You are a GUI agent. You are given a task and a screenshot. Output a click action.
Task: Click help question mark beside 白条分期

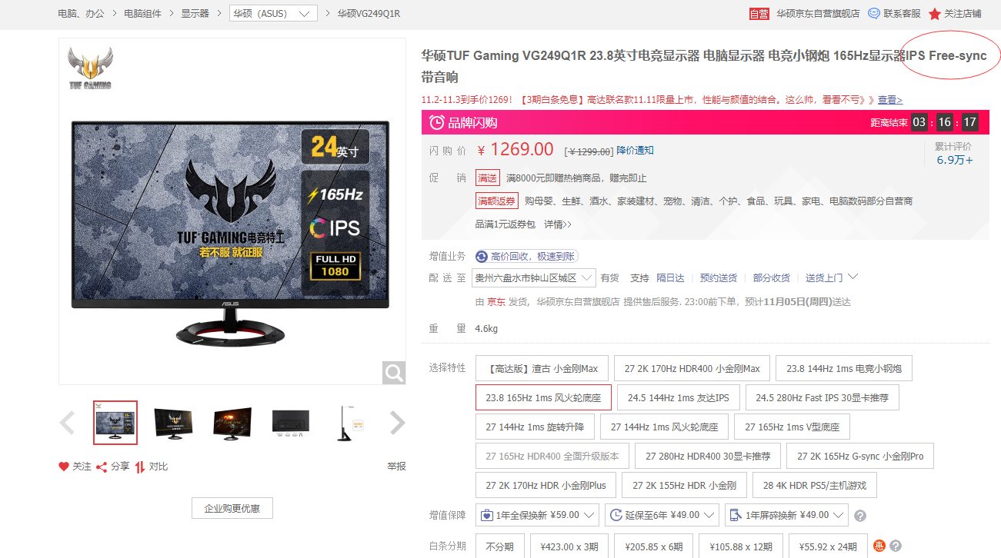pyautogui.click(x=896, y=546)
